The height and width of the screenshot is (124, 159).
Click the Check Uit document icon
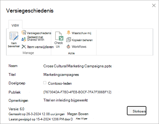click(59, 36)
